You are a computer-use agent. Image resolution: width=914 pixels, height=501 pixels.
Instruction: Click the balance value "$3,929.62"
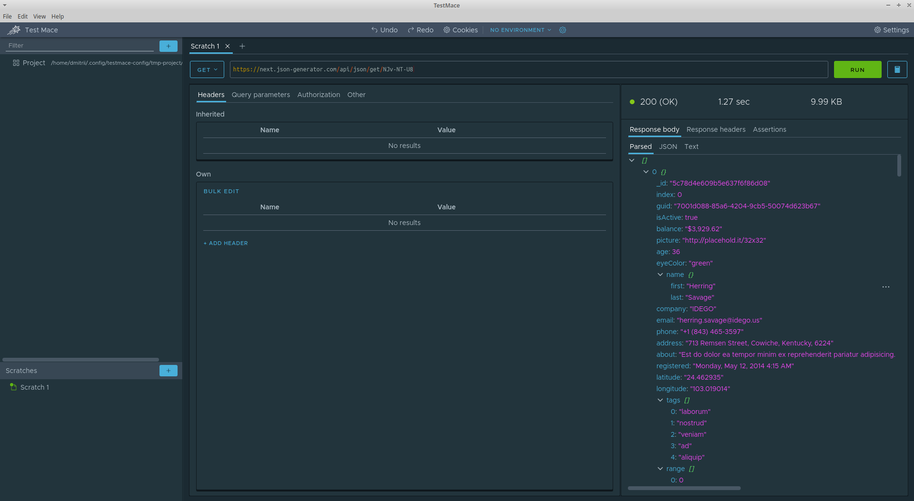pos(703,229)
